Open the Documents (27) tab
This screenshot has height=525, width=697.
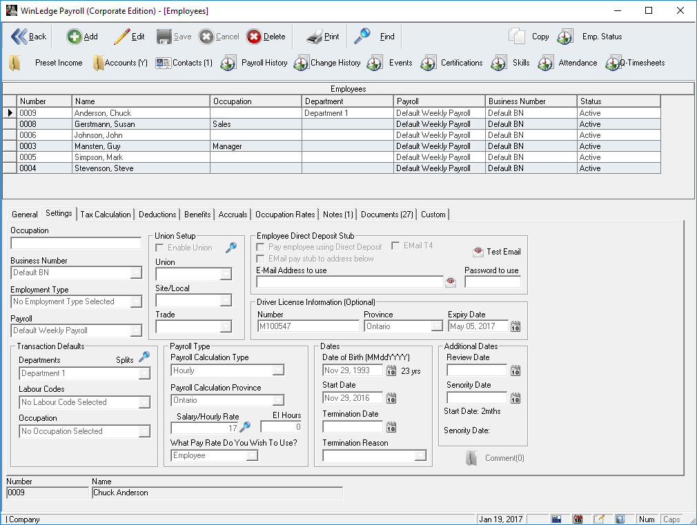[x=386, y=215]
